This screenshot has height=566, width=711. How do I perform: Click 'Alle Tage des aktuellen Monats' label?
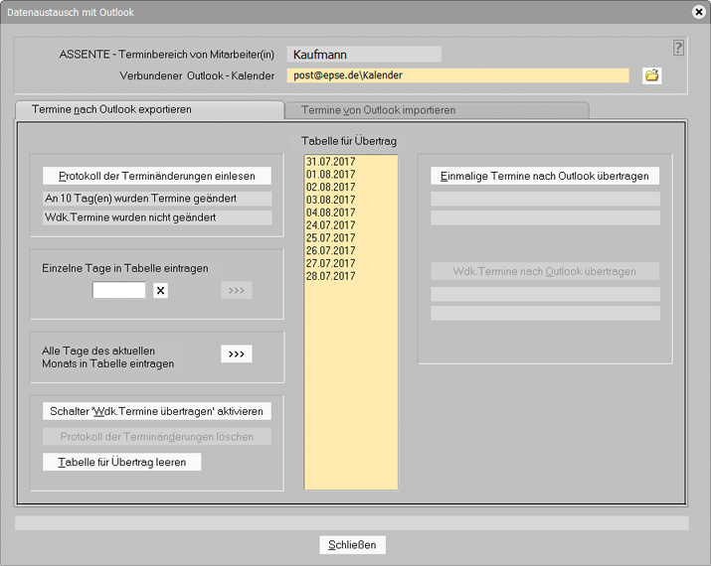pos(108,357)
